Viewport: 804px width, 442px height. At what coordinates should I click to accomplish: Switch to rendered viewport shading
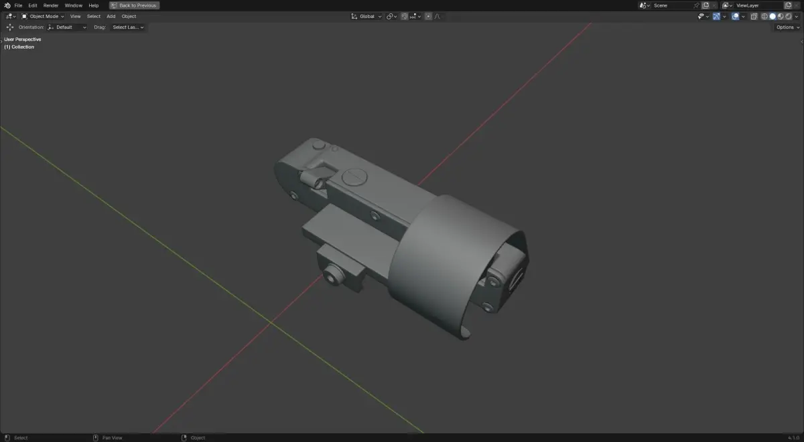coord(788,16)
